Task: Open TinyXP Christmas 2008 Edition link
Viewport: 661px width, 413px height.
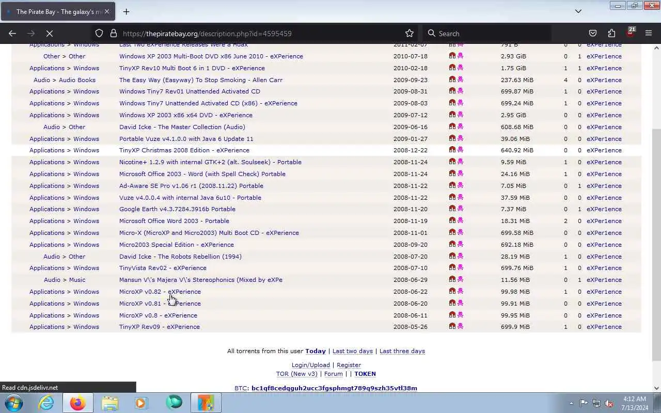Action: 184,150
